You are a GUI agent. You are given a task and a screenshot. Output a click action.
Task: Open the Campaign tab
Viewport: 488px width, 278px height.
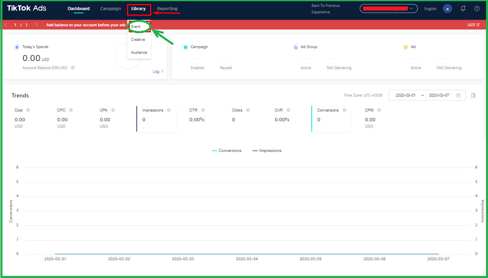click(111, 8)
